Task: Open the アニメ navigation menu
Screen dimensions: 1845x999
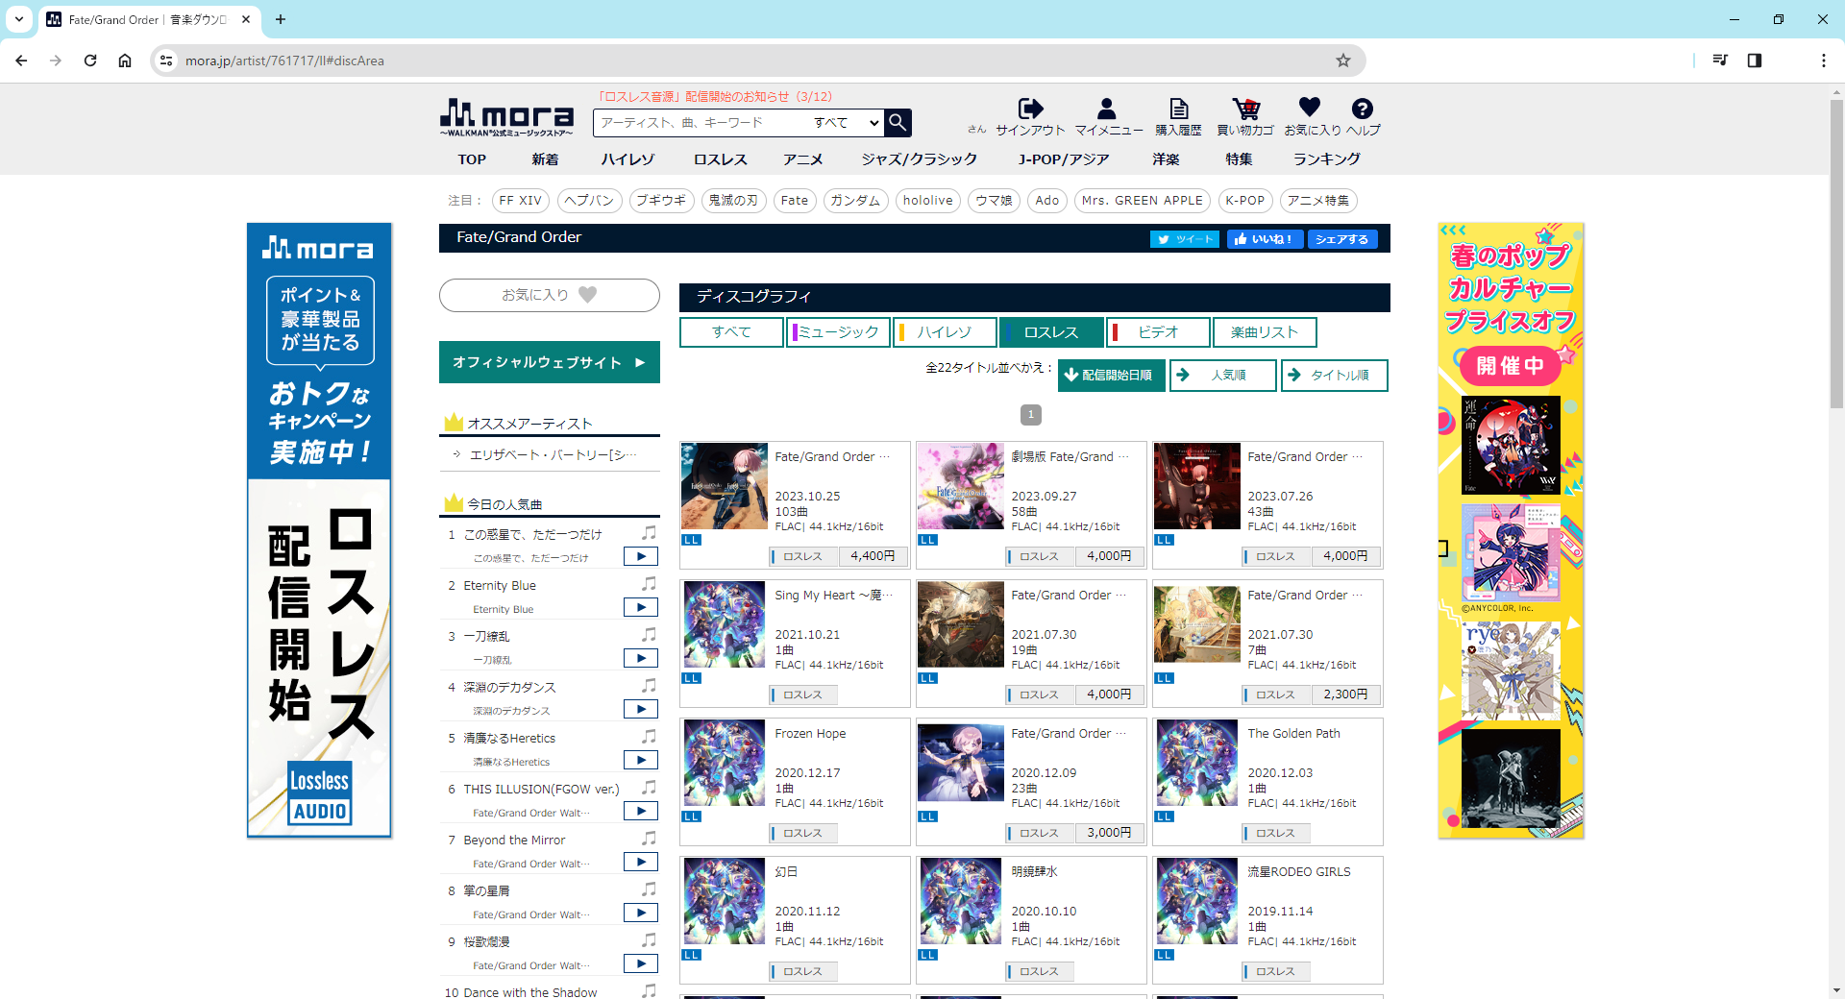Action: (x=802, y=159)
